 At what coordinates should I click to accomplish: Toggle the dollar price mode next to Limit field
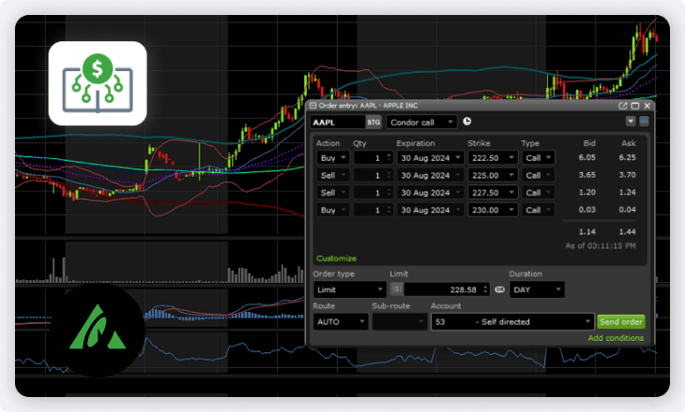click(397, 289)
